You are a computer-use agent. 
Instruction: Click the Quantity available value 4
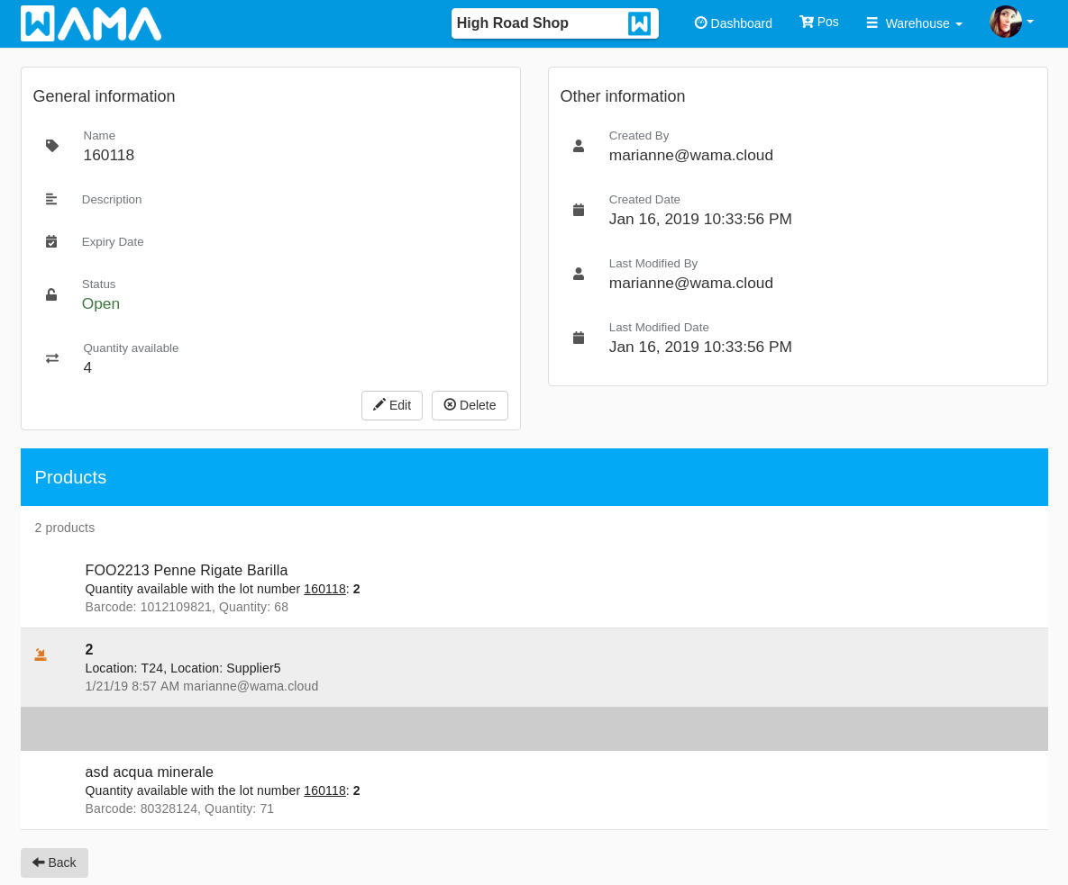tap(87, 367)
